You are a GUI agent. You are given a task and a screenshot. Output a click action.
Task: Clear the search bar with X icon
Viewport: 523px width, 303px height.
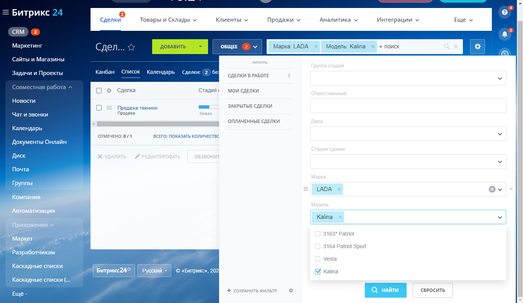point(456,46)
